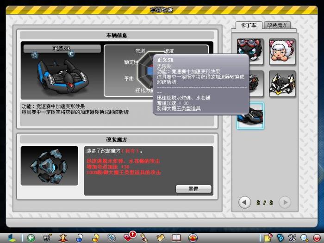Click the 车辆信息 section header

[117, 35]
